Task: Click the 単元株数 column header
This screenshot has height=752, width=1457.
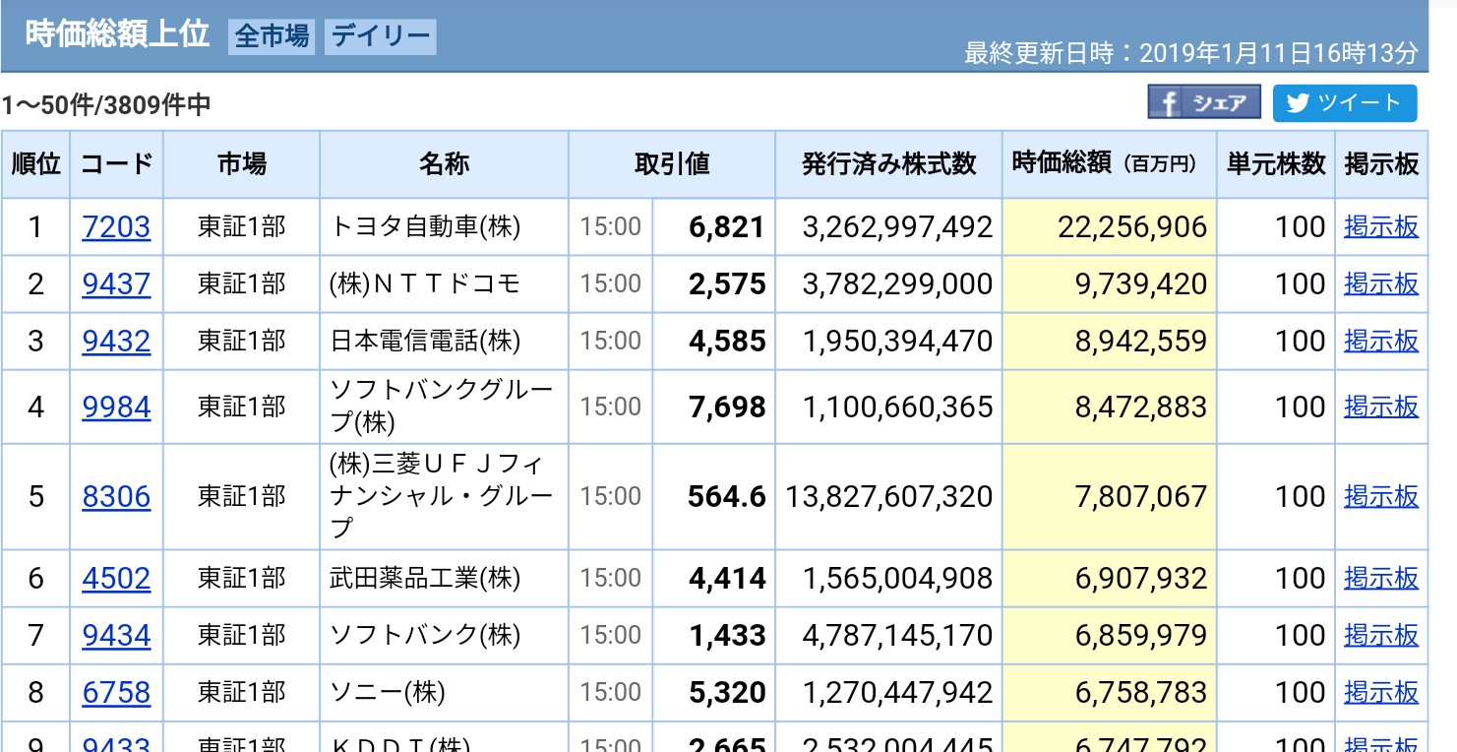Action: (x=1276, y=163)
